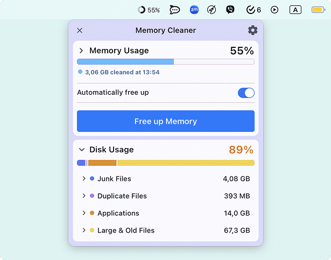Click the Free up Memory button
This screenshot has height=260, width=331.
pyautogui.click(x=166, y=121)
